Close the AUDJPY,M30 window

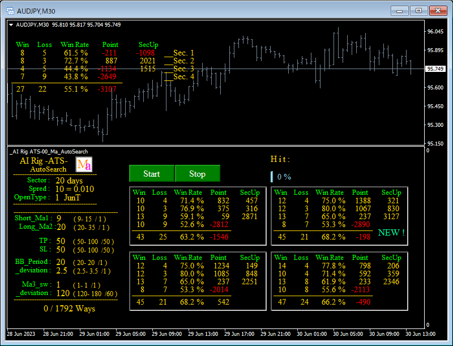point(438,11)
